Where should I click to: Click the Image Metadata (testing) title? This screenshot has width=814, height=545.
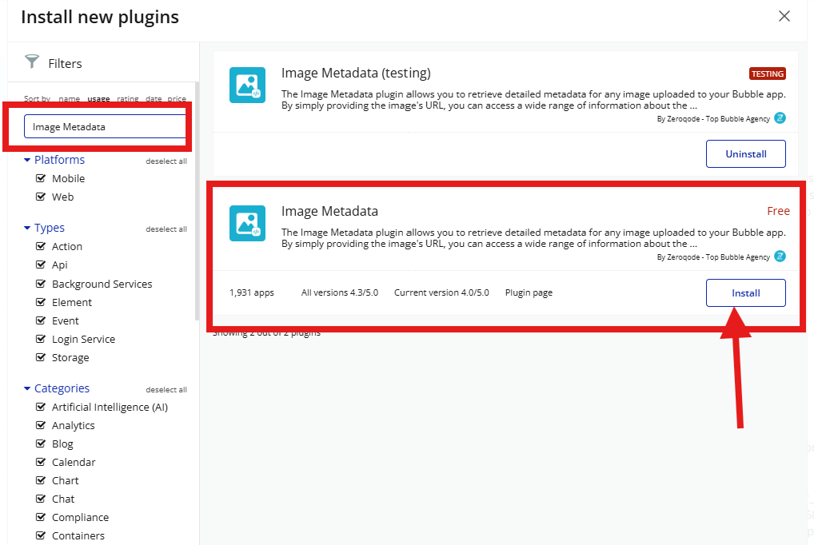[x=356, y=74]
